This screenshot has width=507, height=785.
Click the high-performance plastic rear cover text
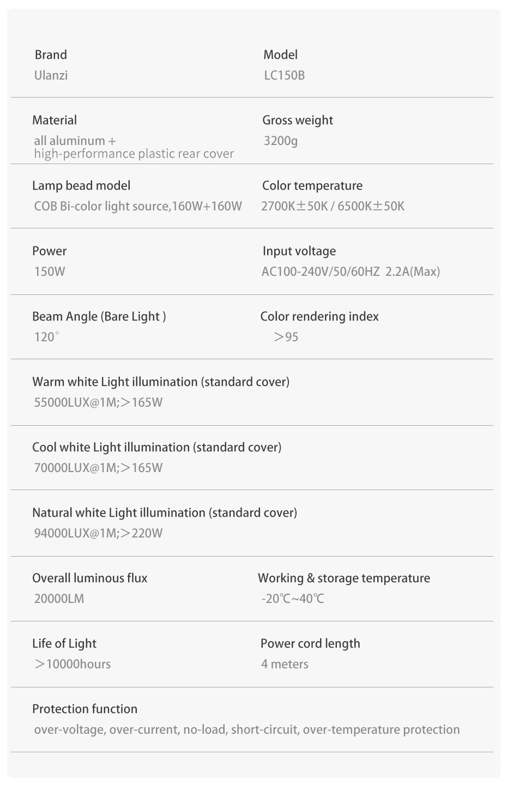[x=134, y=154]
